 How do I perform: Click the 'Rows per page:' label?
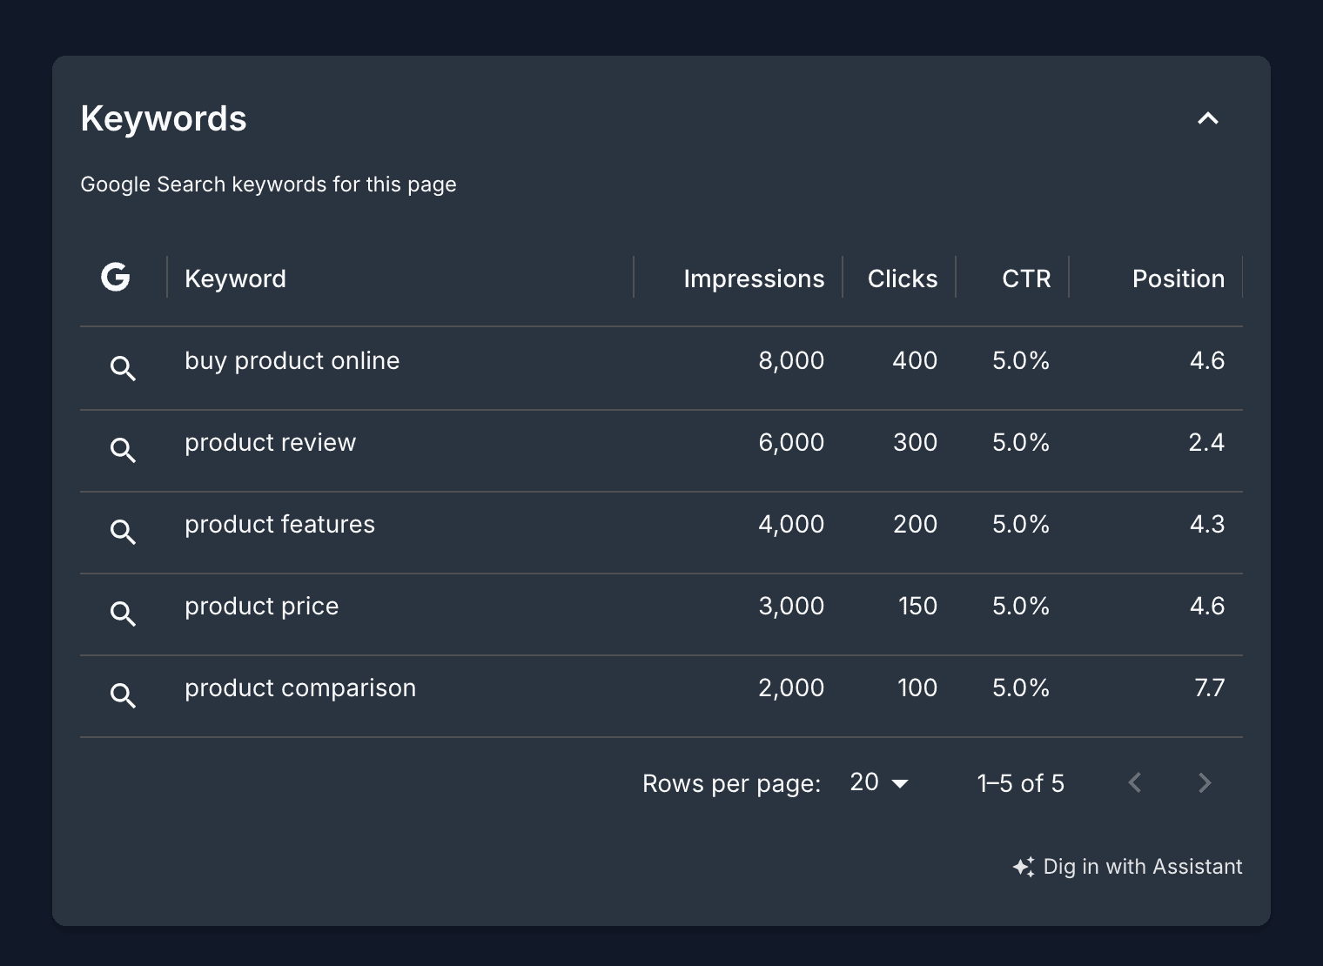click(x=731, y=783)
